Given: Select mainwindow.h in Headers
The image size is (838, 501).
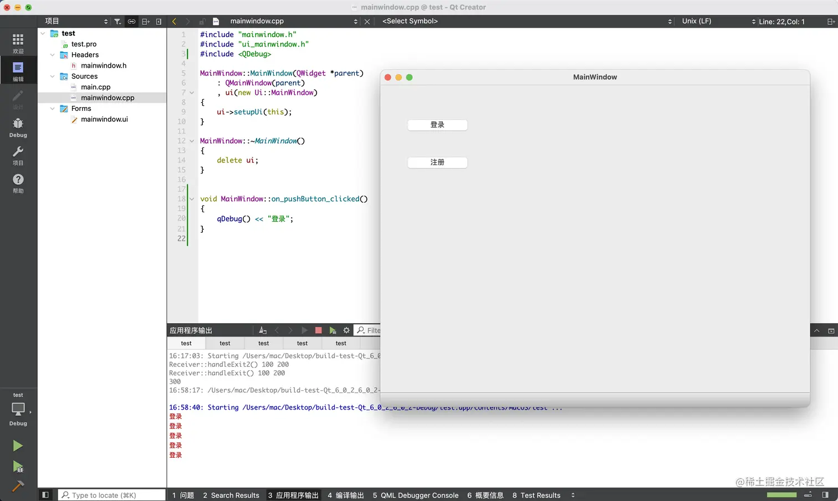Looking at the screenshot, I should pyautogui.click(x=104, y=65).
